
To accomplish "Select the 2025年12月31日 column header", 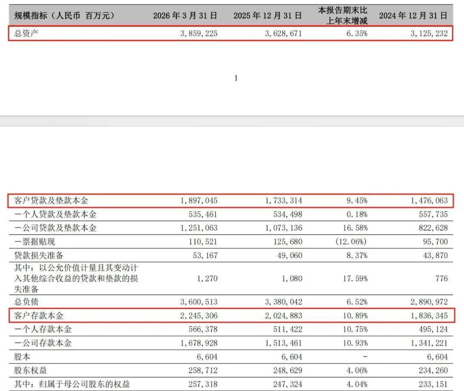I will pos(268,15).
